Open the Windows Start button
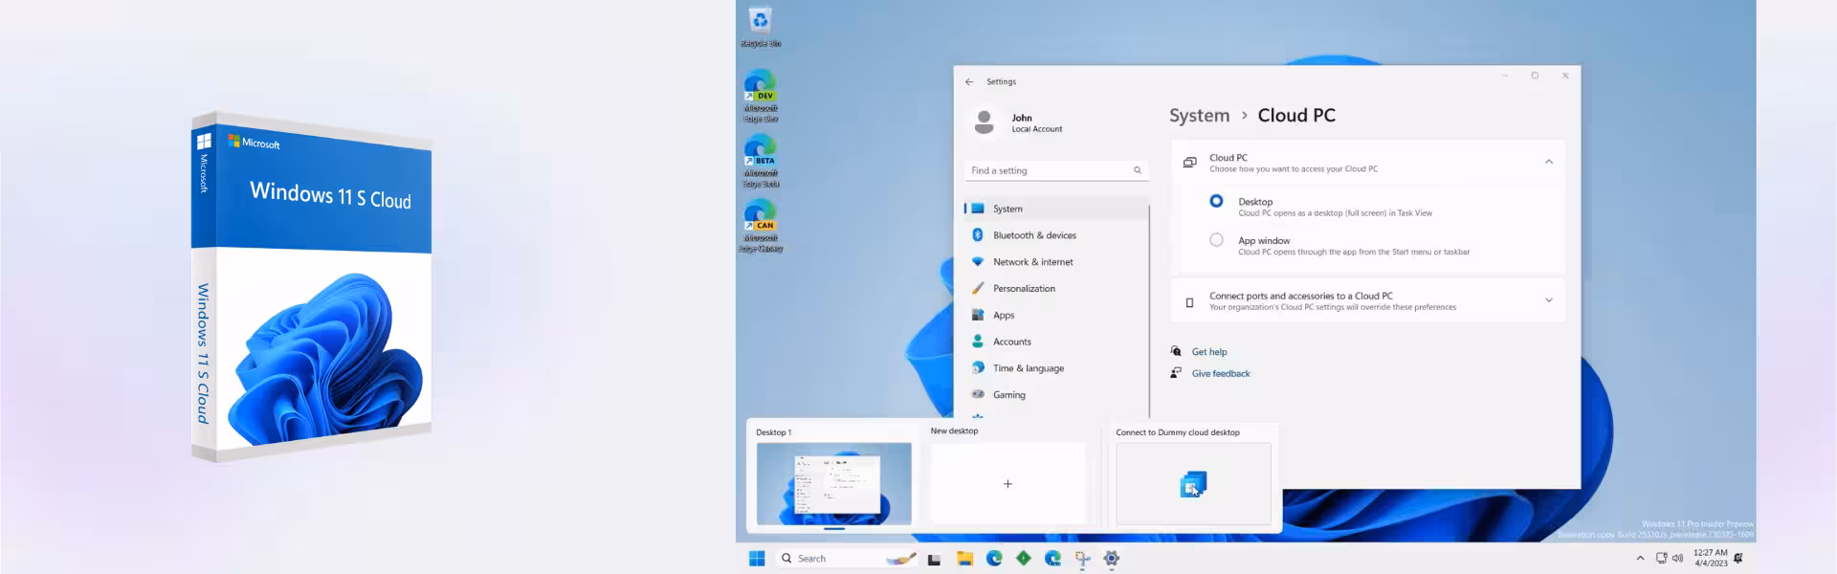The height and width of the screenshot is (574, 1837). tap(757, 559)
